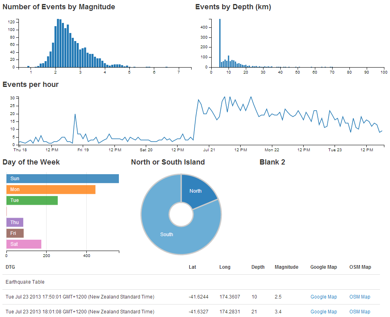This screenshot has width=390, height=317.
Task: Click the Fri bar in Day of the Week
Action: point(14,233)
